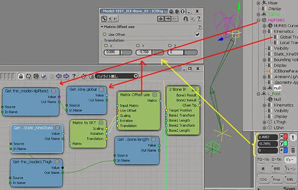Click the key icon in the property editor
Image resolution: width=298 pixels, height=190 pixels.
[104, 19]
